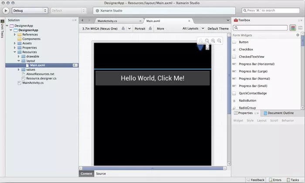This screenshot has height=183, width=305.
Task: Click the Toolbox search field
Action: pyautogui.click(x=260, y=28)
